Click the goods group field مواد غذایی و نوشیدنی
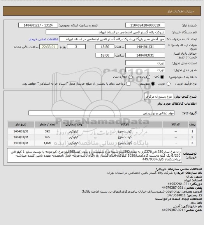204x225 pixels. (x=101, y=113)
